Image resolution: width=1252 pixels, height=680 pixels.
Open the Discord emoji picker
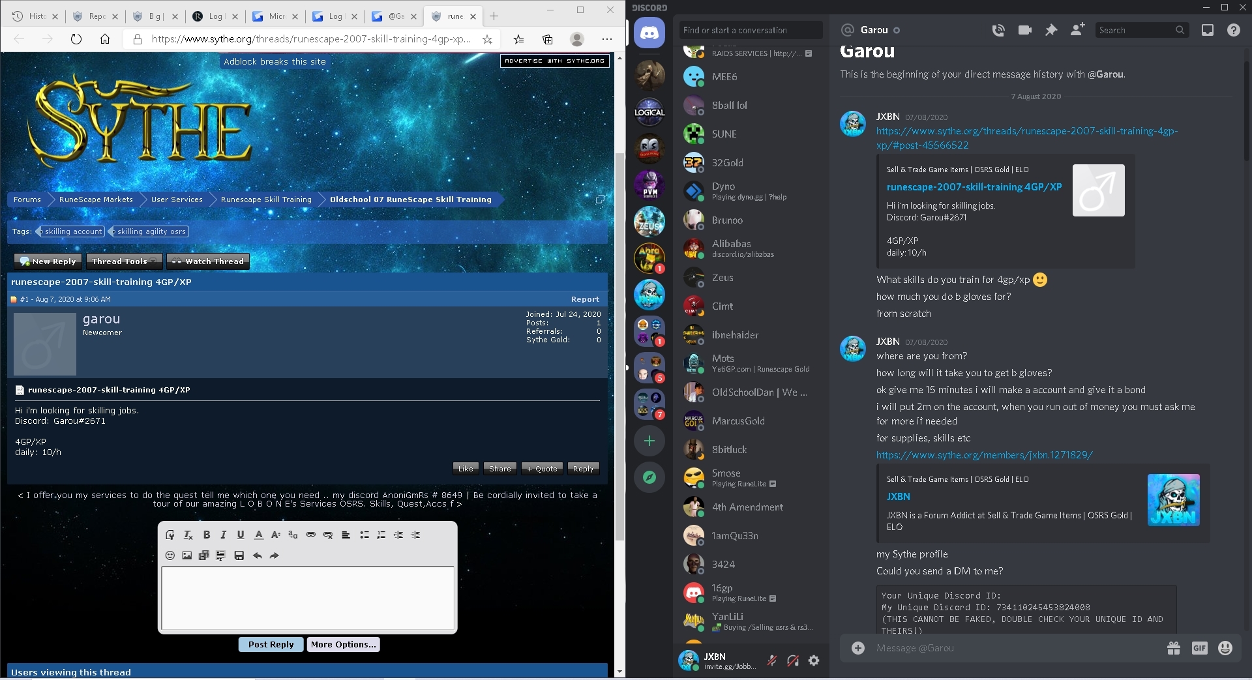(1225, 648)
